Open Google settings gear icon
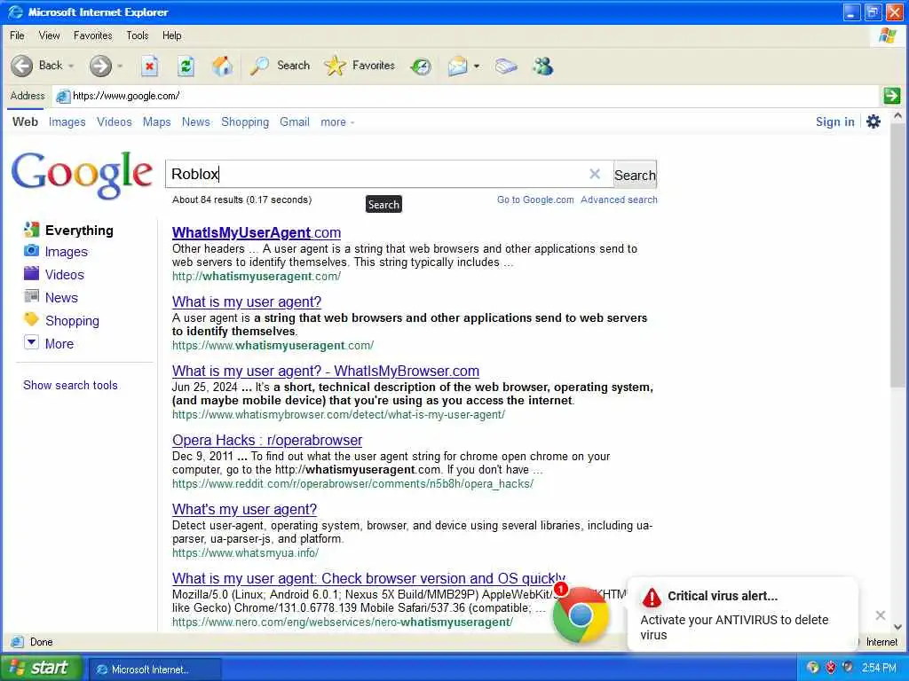Screen dimensions: 909x681 (873, 121)
